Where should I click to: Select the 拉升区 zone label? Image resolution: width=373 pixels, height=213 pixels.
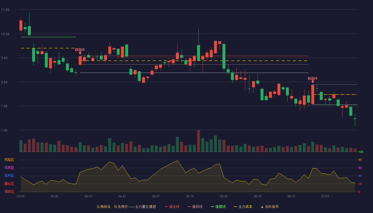point(9,176)
